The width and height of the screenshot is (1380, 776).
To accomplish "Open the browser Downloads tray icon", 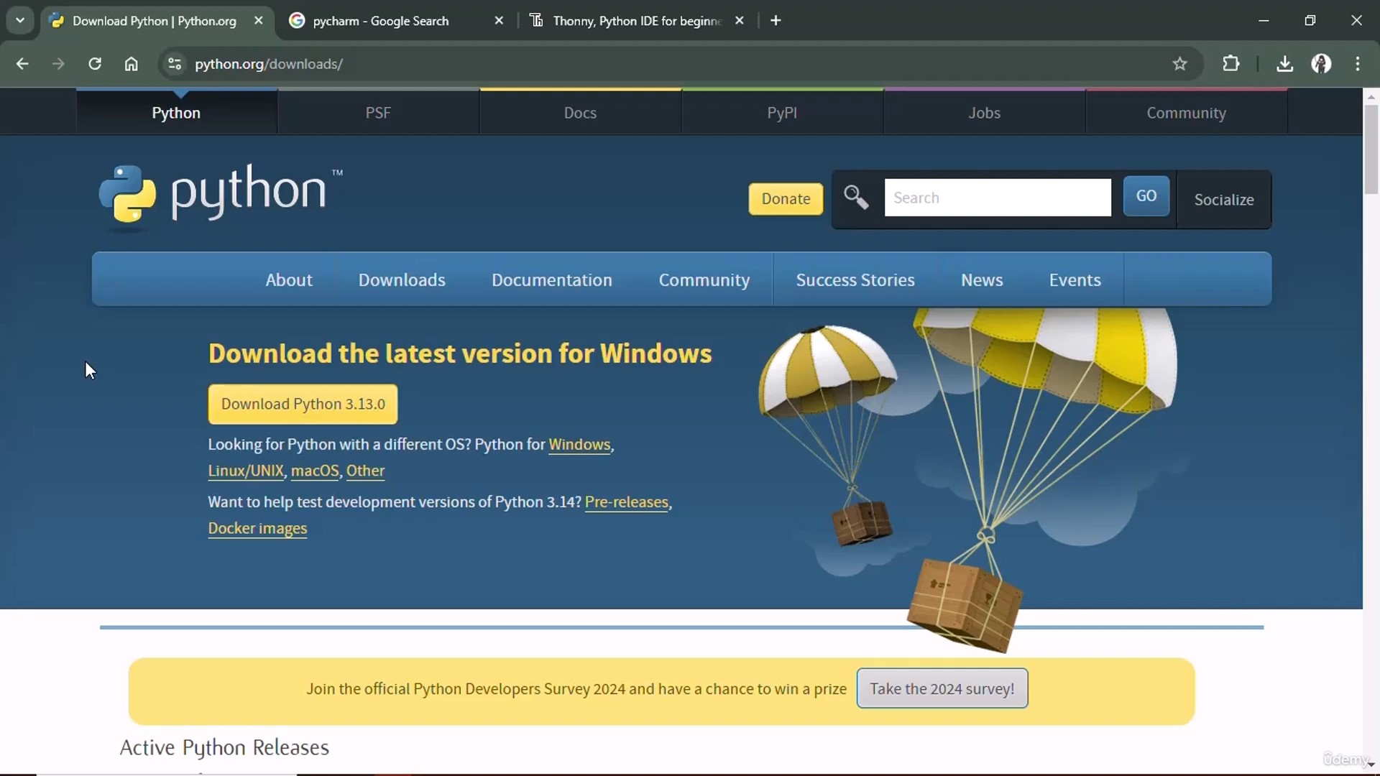I will 1284,64.
